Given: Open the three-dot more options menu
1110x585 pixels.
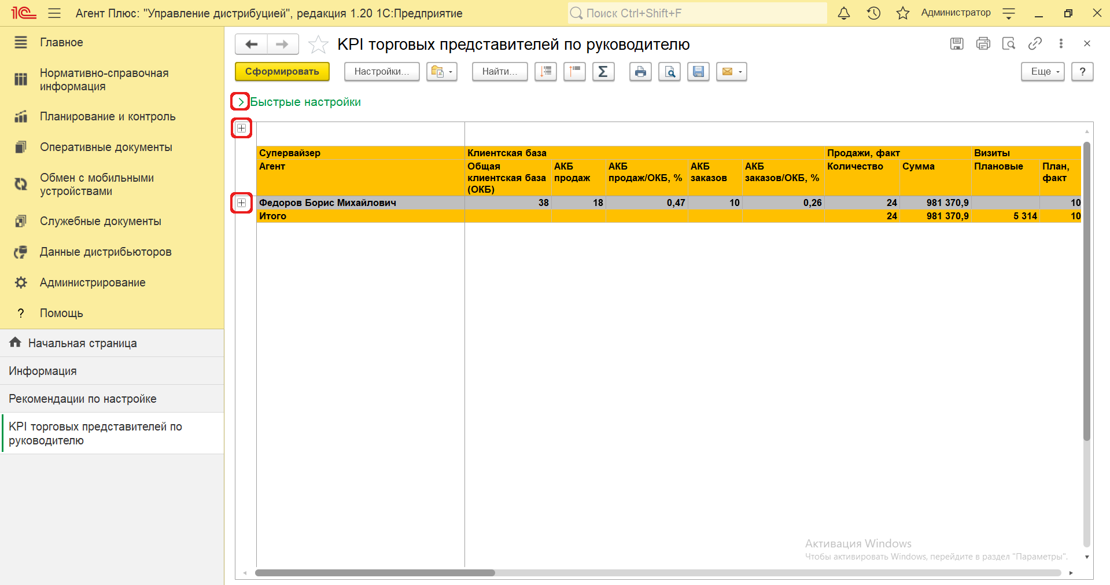Looking at the screenshot, I should tap(1061, 43).
